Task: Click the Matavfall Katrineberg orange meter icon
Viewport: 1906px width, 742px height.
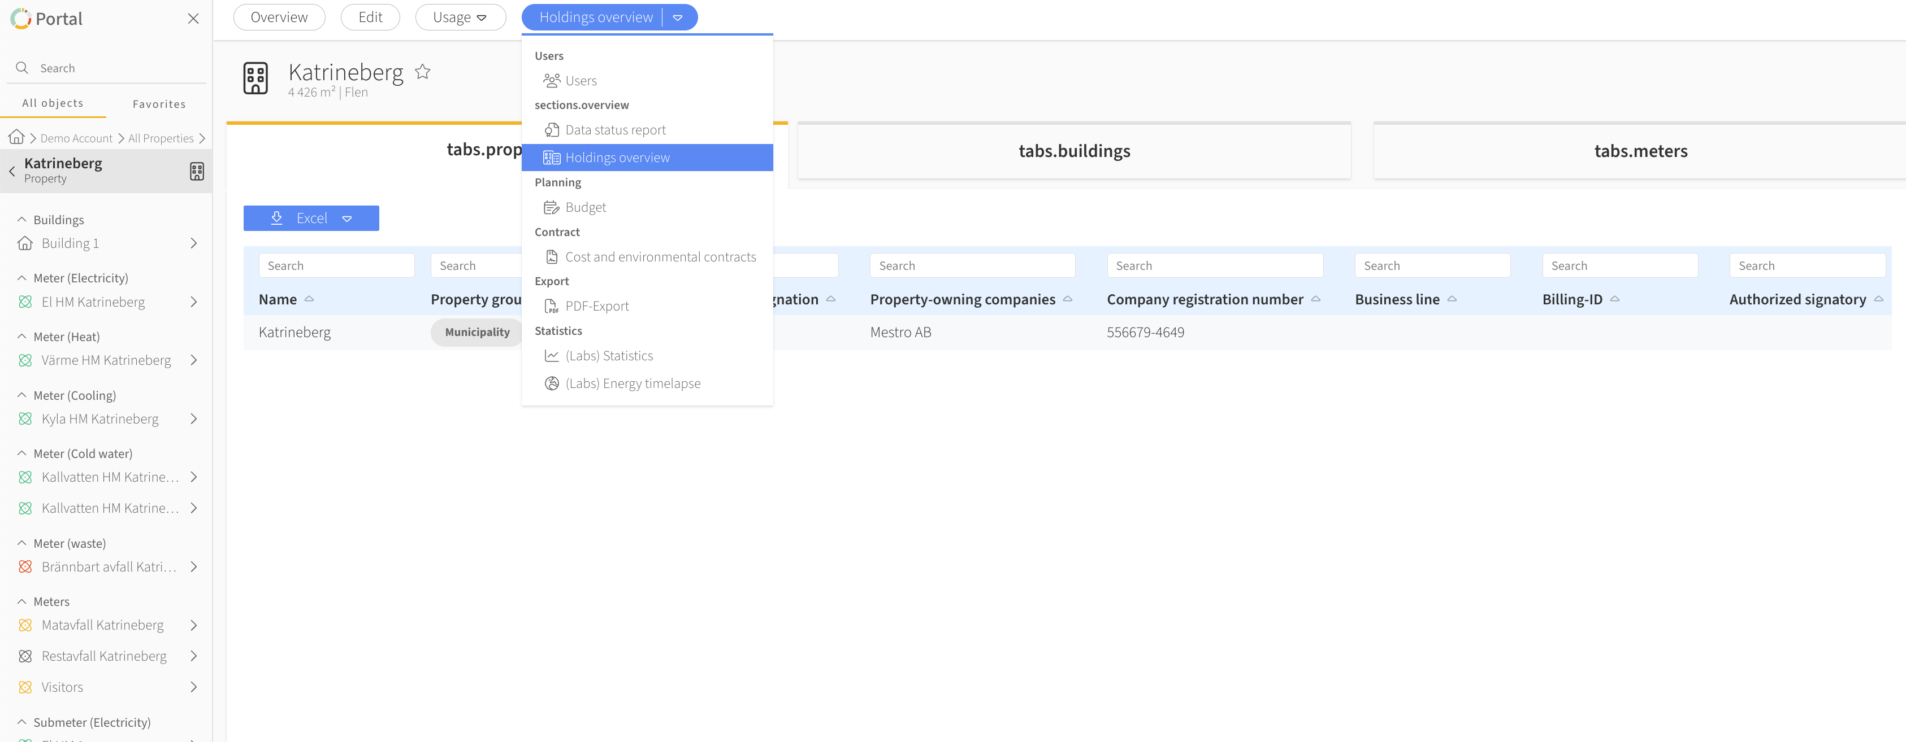Action: [x=25, y=625]
